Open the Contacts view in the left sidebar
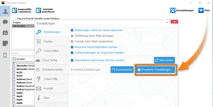Screen dimensions: 213x107 5,11
